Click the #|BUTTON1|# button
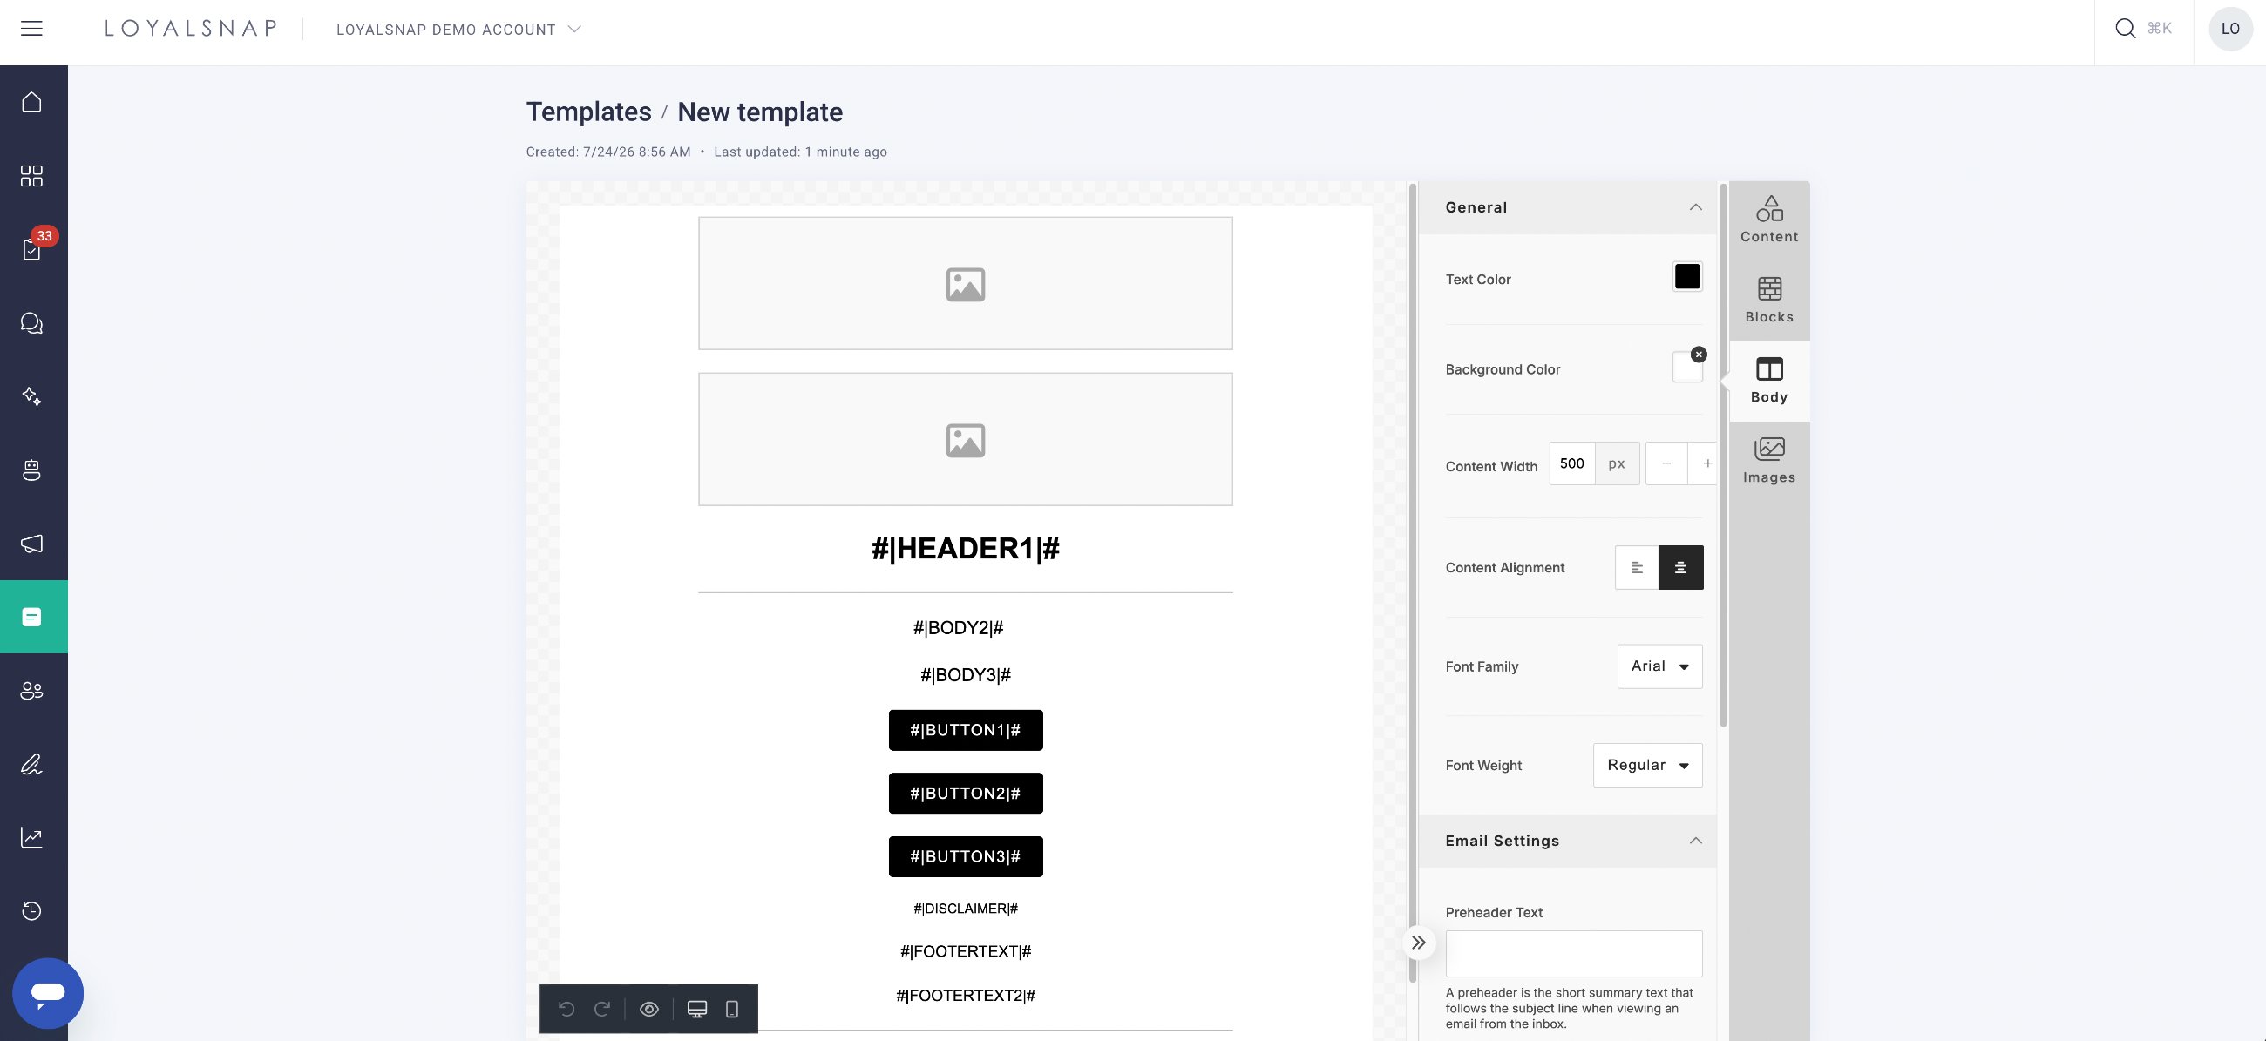 (965, 730)
